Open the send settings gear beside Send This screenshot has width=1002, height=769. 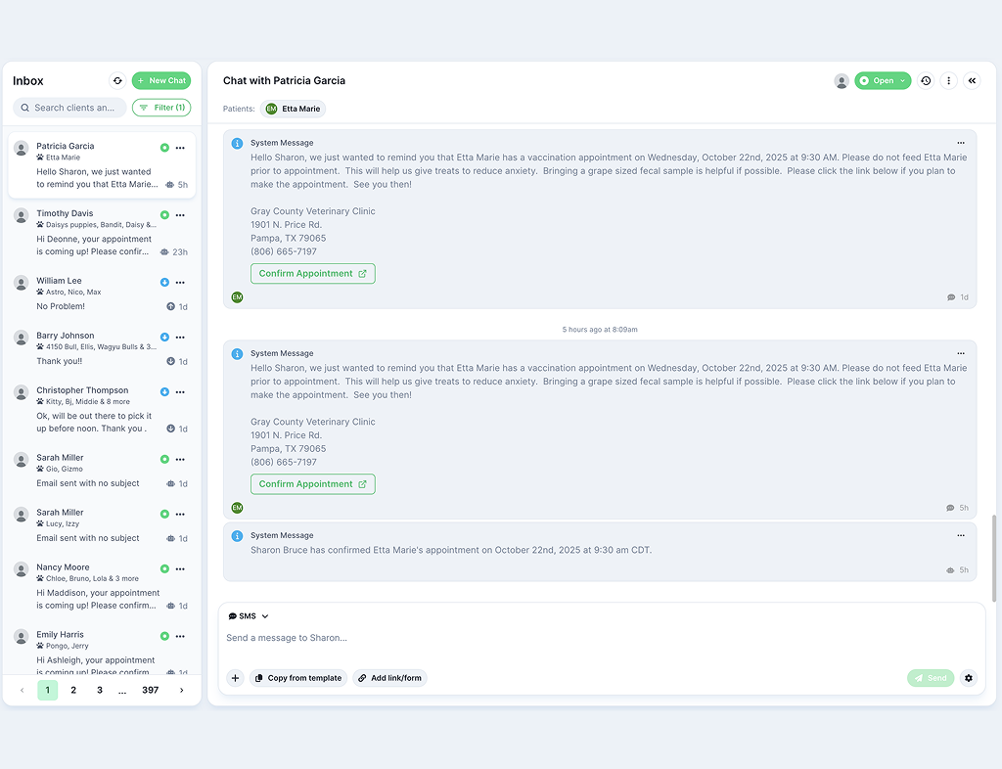(968, 678)
